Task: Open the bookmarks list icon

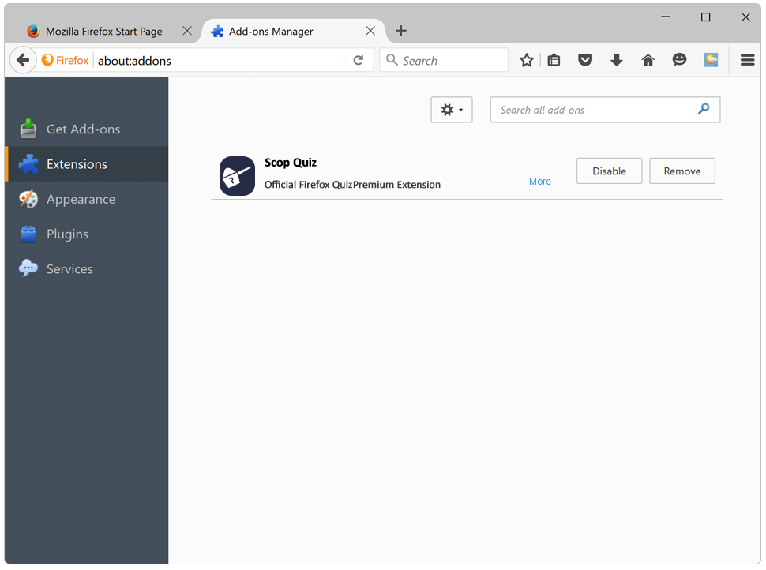Action: pyautogui.click(x=554, y=61)
